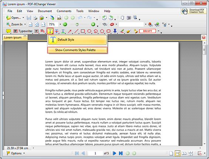The height and width of the screenshot is (159, 209).
Task: Toggle Continuous page layout
Action: (x=178, y=153)
